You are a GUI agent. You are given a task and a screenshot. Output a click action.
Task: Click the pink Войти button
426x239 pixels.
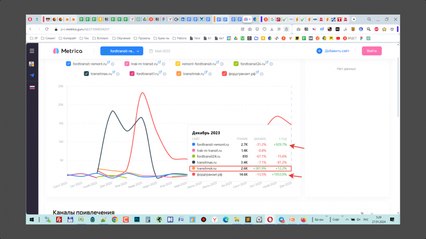pyautogui.click(x=372, y=51)
